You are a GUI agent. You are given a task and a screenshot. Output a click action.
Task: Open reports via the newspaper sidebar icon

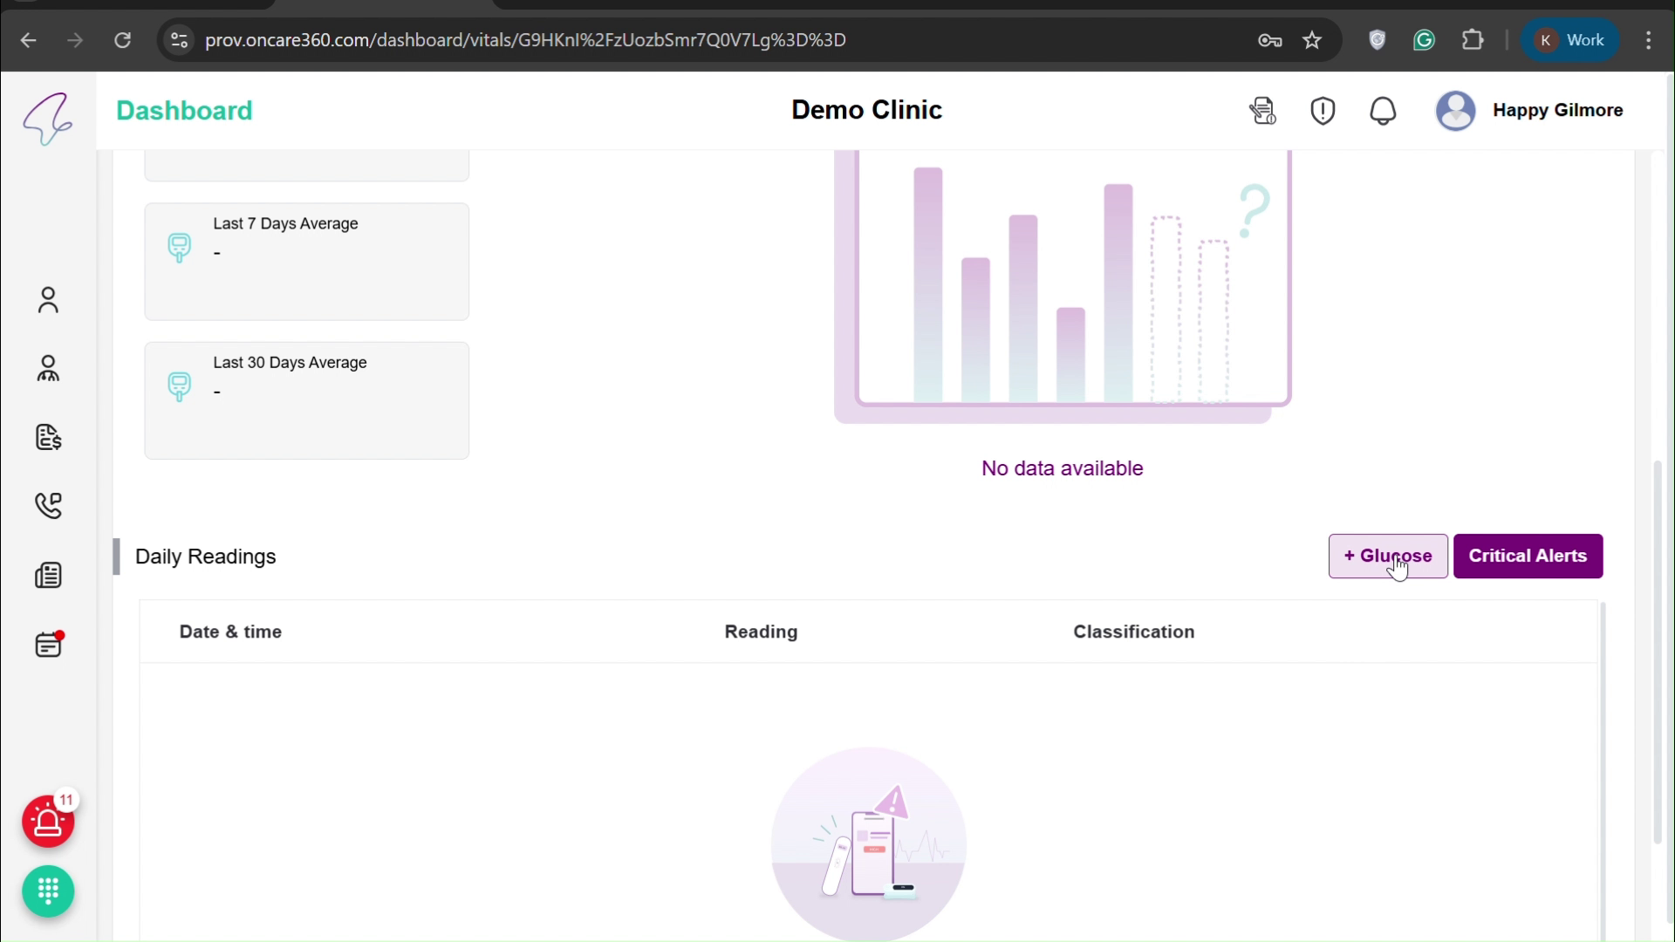[48, 575]
